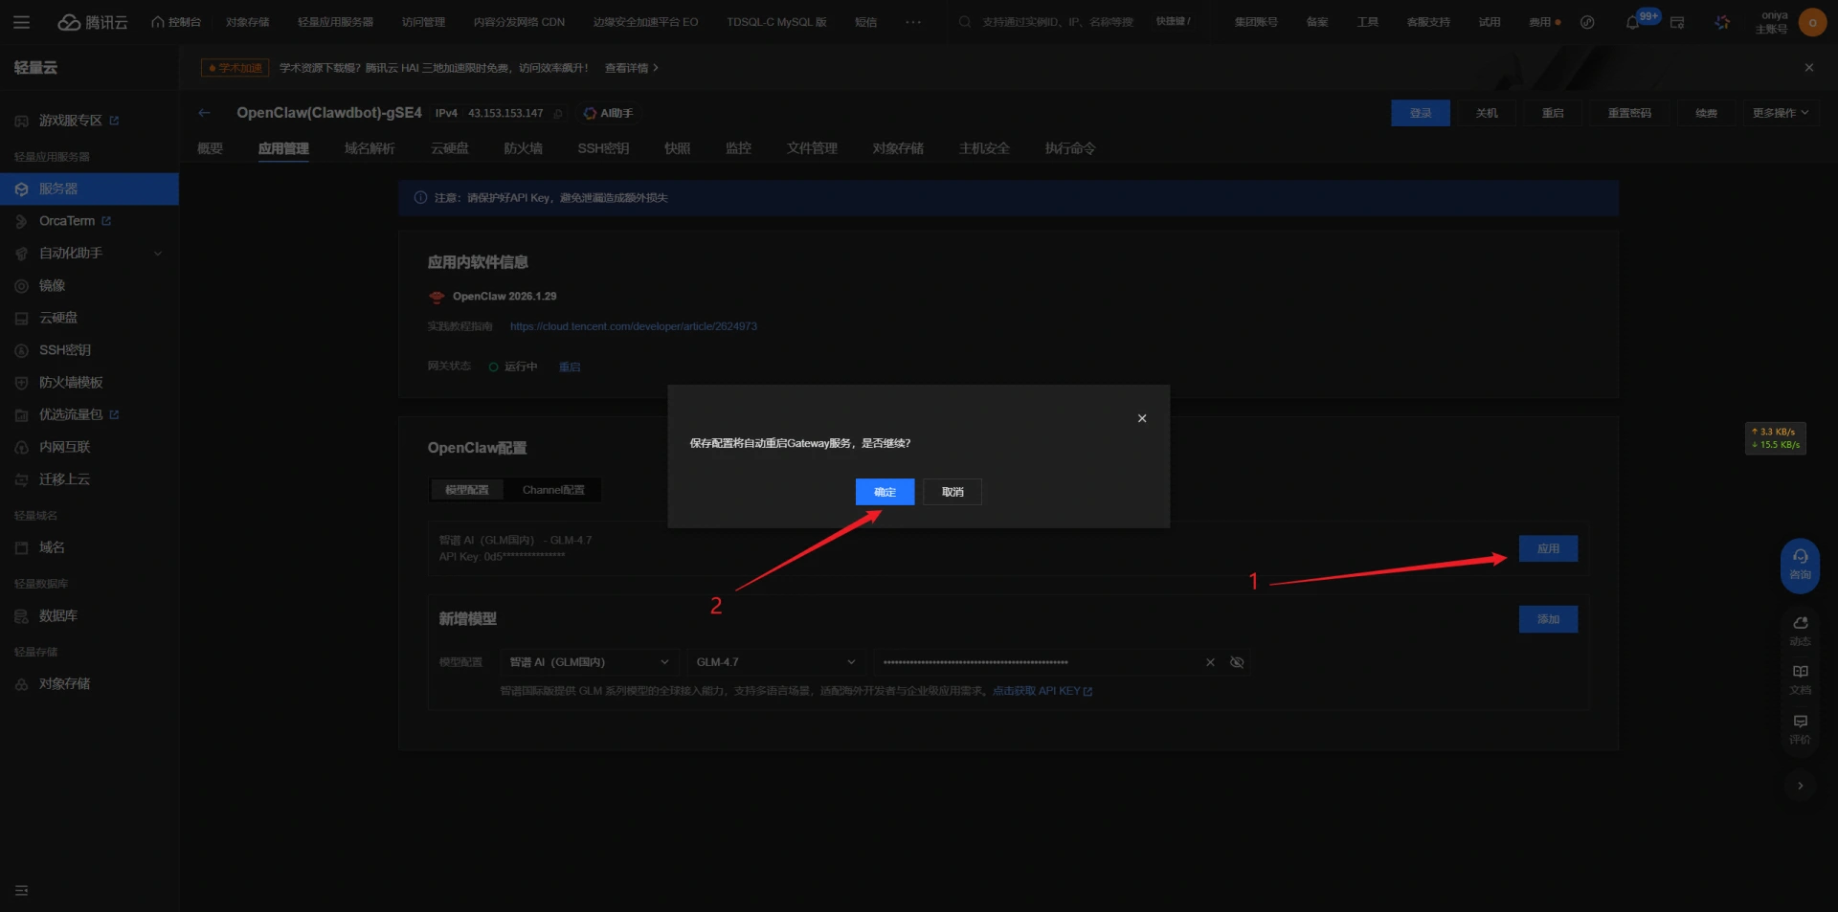Open hamburger menu in top-left corner
The width and height of the screenshot is (1838, 912).
(x=21, y=22)
